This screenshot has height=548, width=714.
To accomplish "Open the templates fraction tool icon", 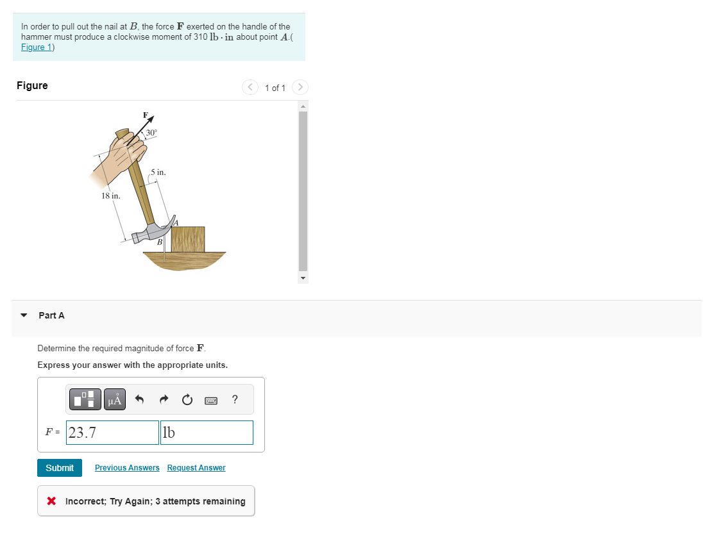I will pyautogui.click(x=85, y=399).
